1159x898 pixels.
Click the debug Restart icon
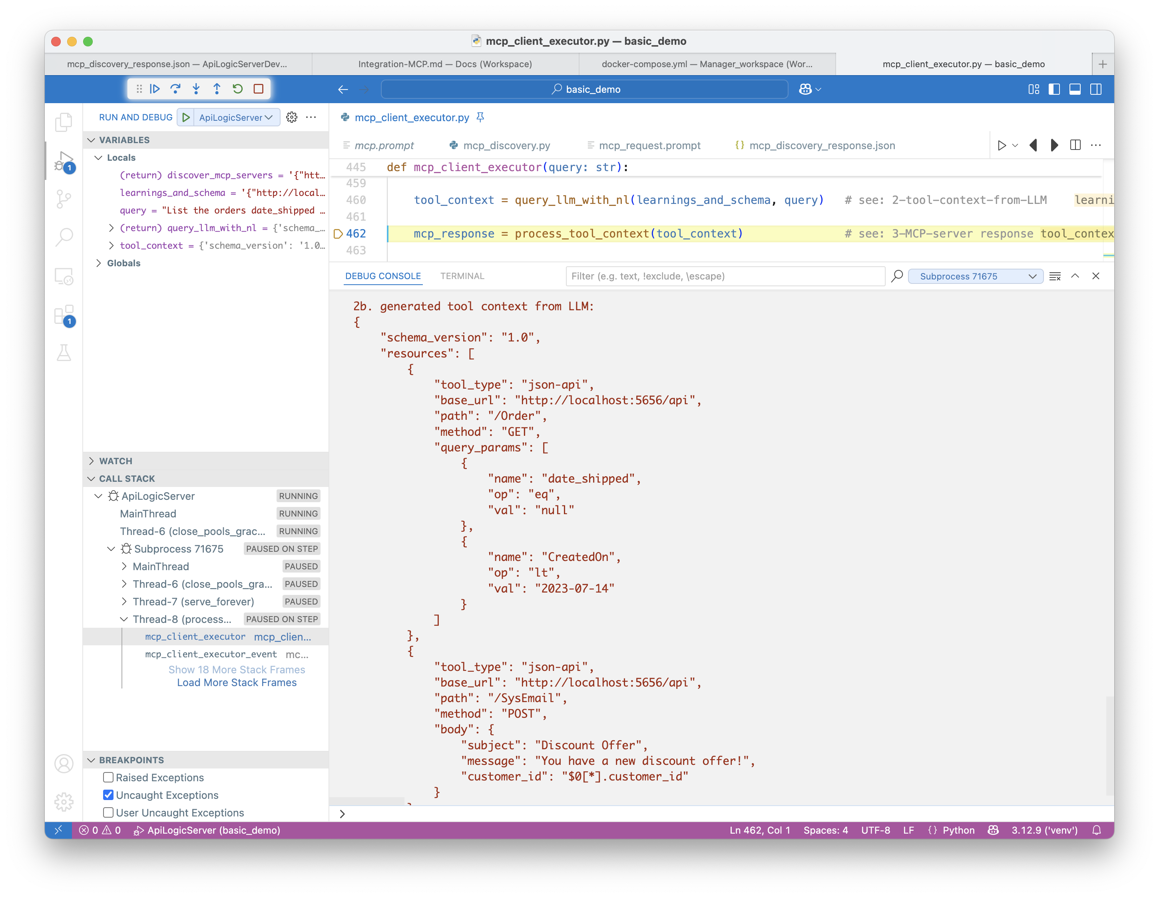point(238,89)
